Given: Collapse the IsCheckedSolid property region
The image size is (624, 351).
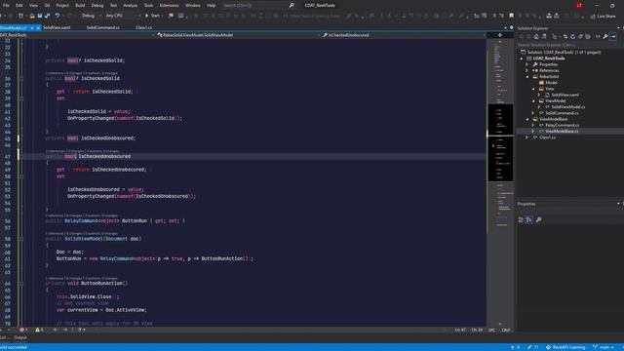Looking at the screenshot, I should (21, 78).
